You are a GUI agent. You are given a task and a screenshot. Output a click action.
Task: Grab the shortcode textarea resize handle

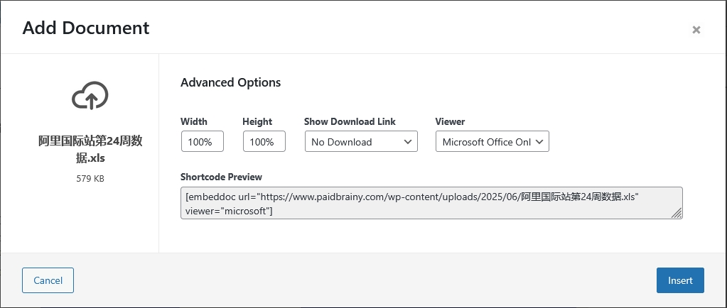pos(677,213)
